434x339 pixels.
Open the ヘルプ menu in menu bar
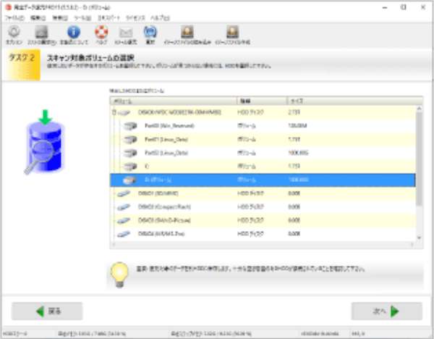(160, 18)
